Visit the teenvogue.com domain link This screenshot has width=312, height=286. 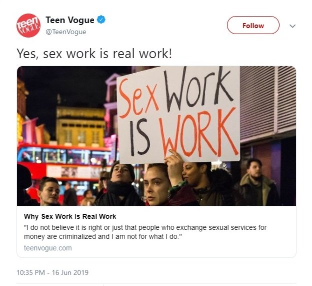(48, 248)
